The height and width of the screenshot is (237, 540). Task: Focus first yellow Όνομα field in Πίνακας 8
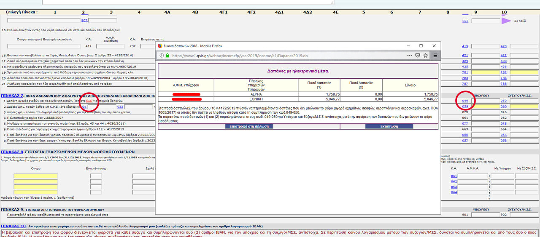36,176
